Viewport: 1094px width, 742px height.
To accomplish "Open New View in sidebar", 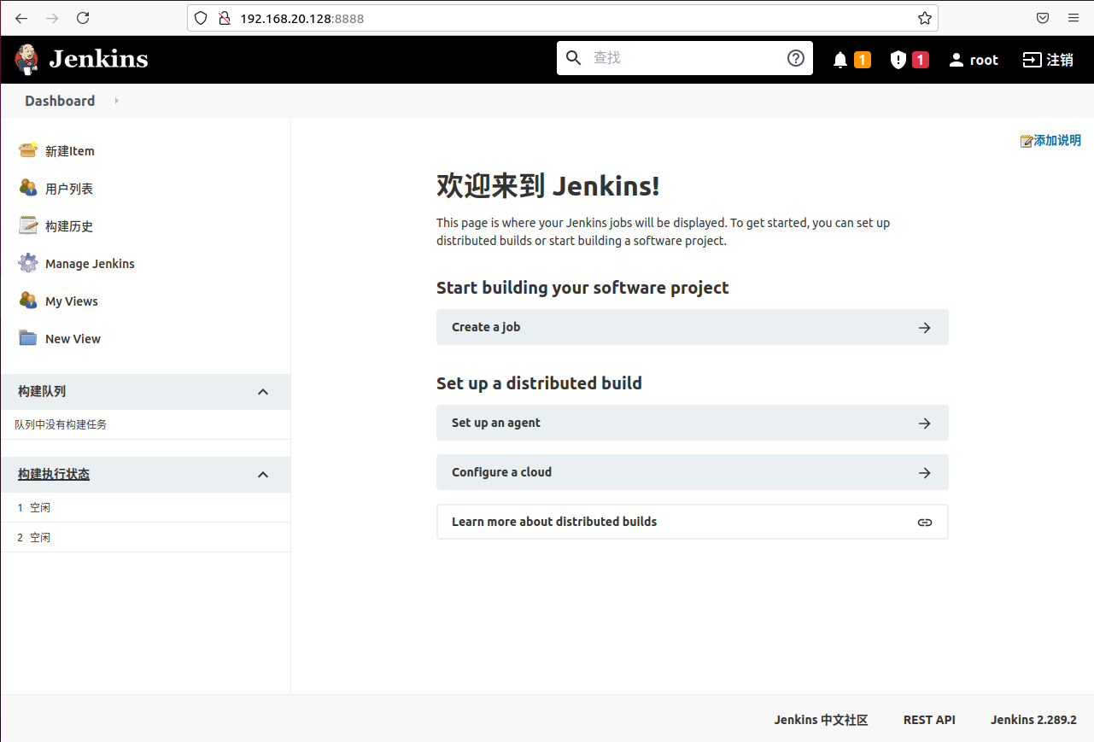I will [x=73, y=339].
